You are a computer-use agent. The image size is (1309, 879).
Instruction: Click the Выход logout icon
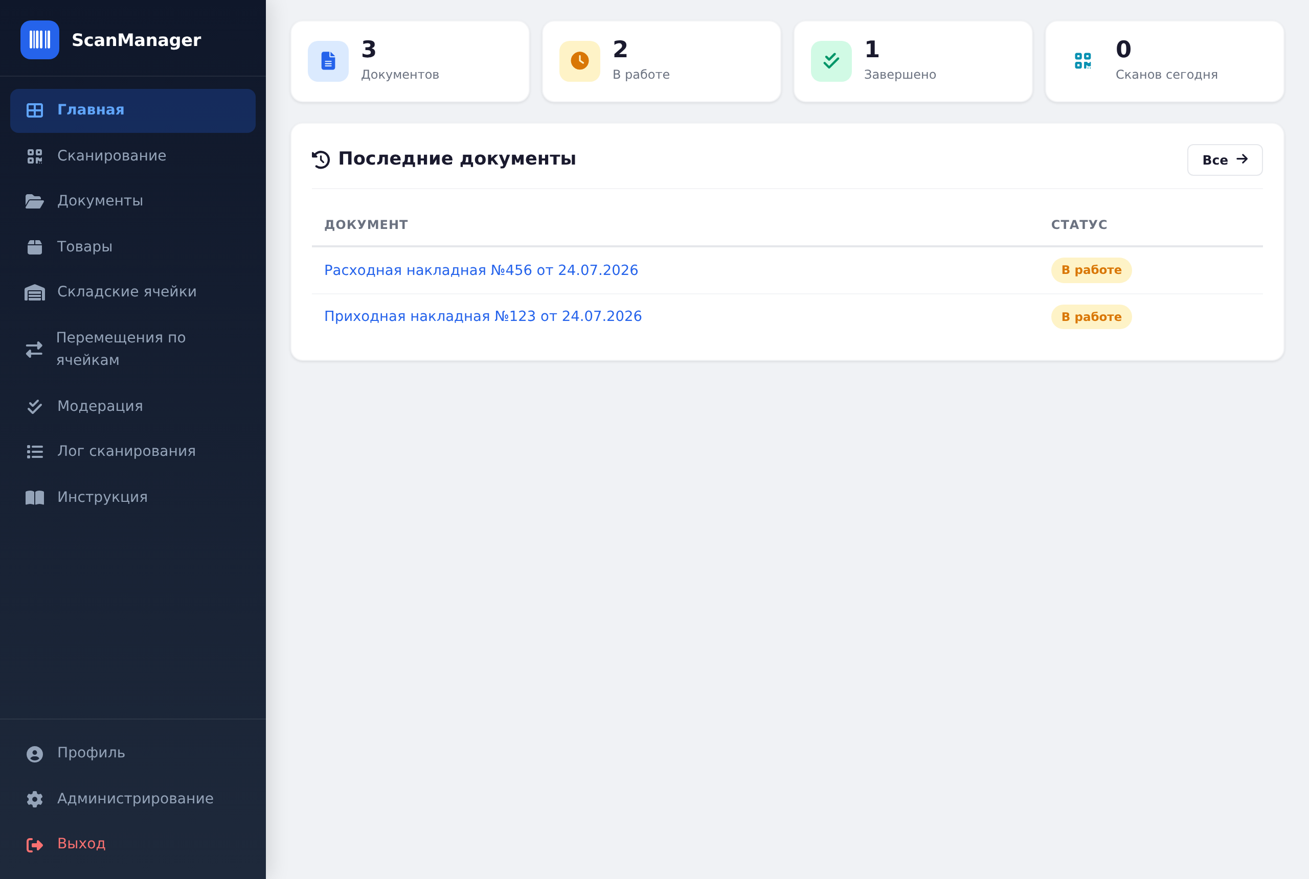pos(35,845)
